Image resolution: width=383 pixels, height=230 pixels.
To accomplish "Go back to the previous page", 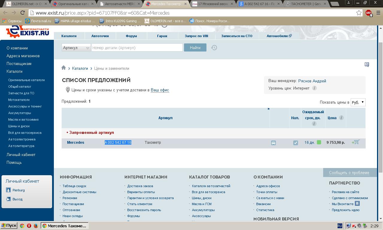I will [x=5, y=13].
